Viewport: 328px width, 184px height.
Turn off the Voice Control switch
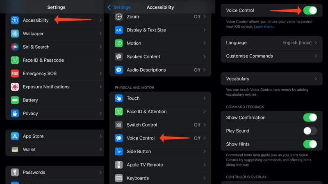310,11
